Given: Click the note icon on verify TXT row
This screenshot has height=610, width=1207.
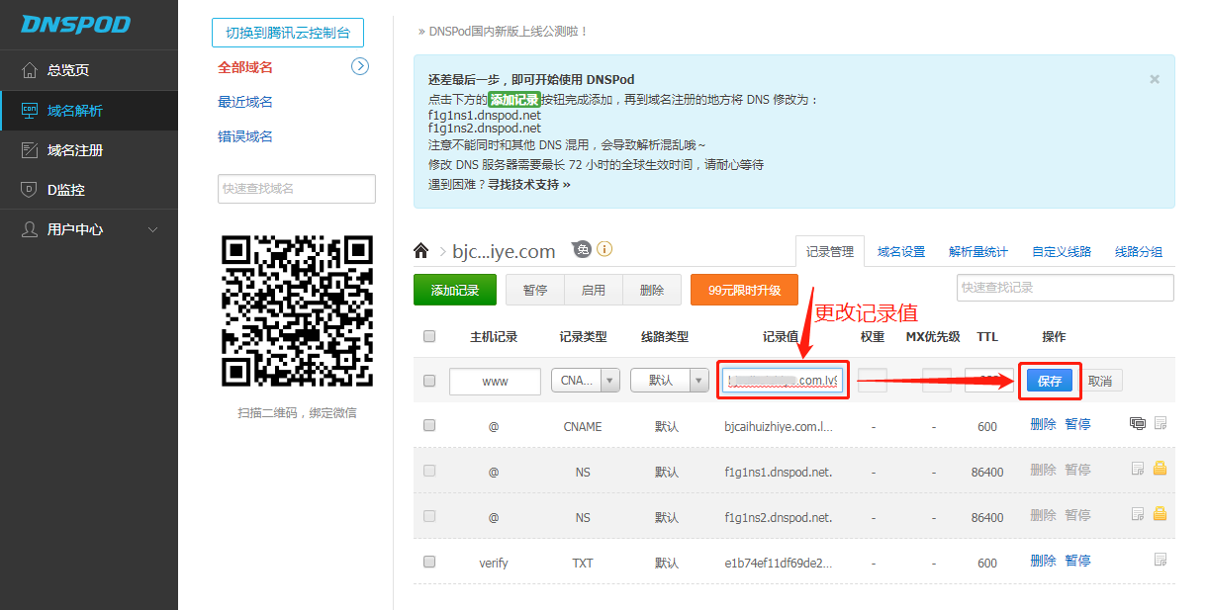Looking at the screenshot, I should click(x=1161, y=560).
